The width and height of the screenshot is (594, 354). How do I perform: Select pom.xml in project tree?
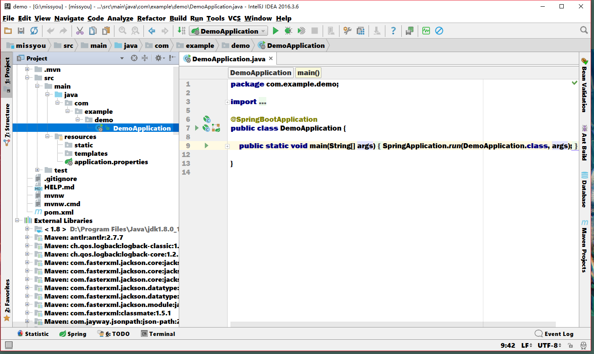[x=59, y=212]
